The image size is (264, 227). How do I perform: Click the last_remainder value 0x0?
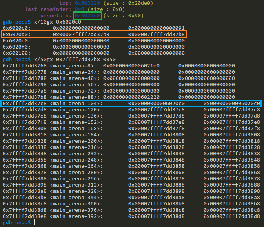[x=80, y=9]
